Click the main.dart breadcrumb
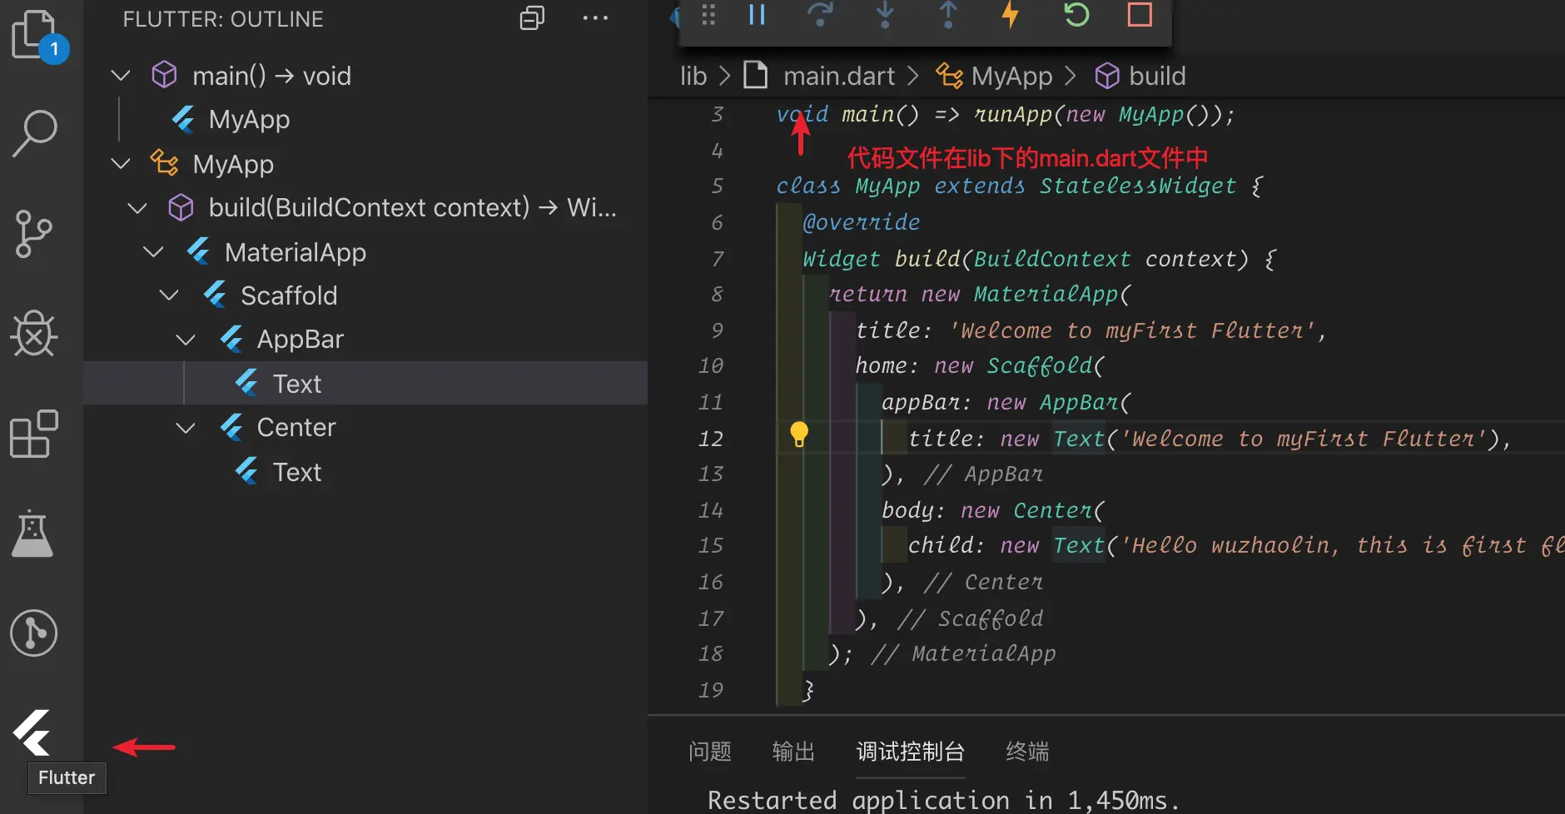This screenshot has width=1565, height=814. [x=839, y=76]
